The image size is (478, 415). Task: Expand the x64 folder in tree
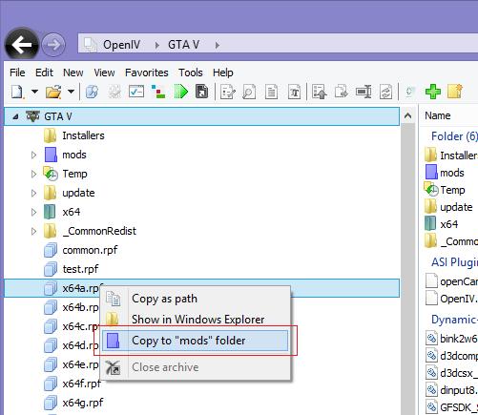click(33, 212)
